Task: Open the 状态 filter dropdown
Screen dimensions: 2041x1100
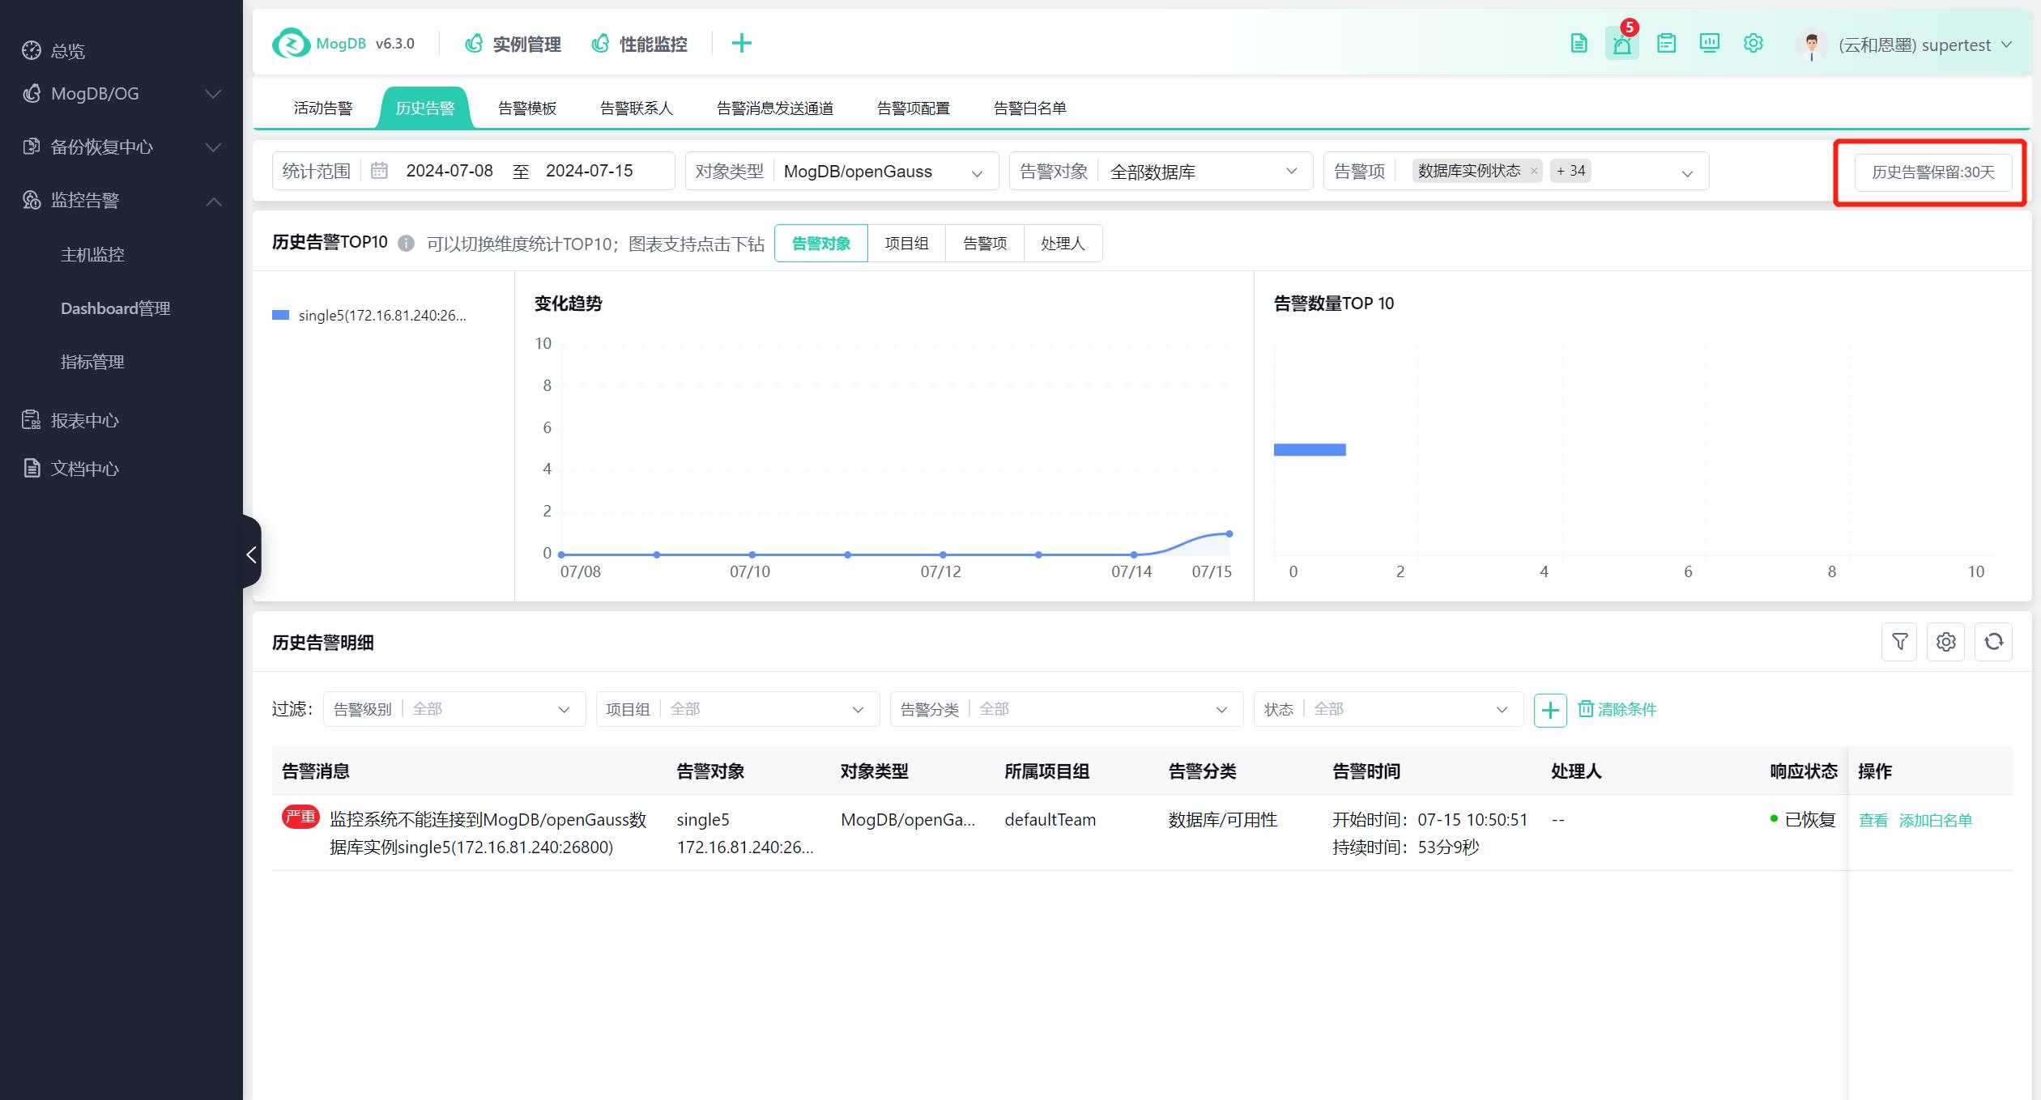Action: tap(1388, 709)
